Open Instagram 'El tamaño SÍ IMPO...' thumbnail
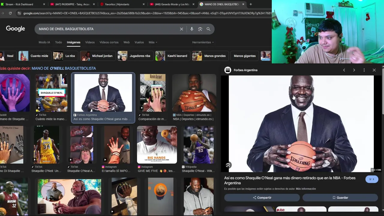 point(117,145)
